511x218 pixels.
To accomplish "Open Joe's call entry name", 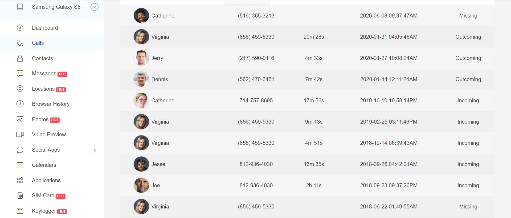I will click(156, 185).
